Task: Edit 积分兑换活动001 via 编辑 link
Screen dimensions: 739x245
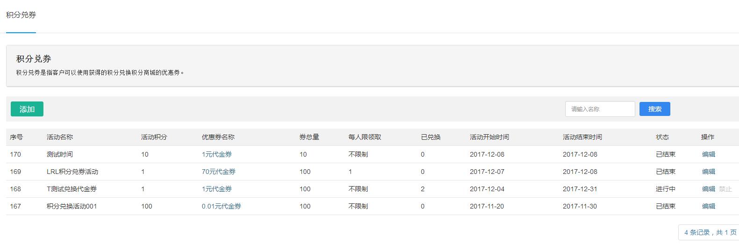Action: [708, 206]
